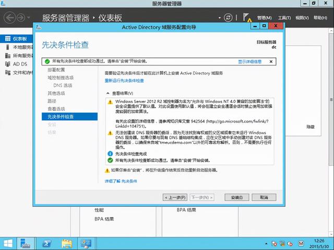Select 仪表板 in the sidebar

point(16,39)
